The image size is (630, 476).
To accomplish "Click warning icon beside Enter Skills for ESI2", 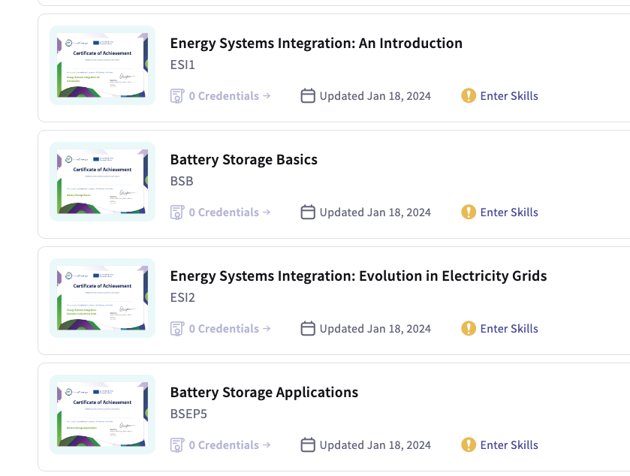I will click(469, 328).
